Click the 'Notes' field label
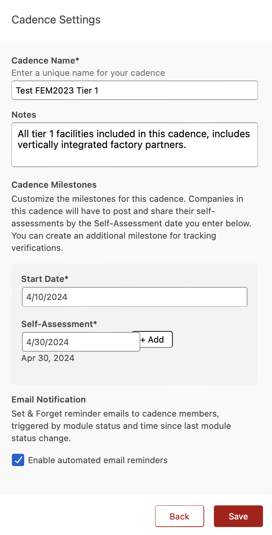The width and height of the screenshot is (272, 535). [x=24, y=115]
